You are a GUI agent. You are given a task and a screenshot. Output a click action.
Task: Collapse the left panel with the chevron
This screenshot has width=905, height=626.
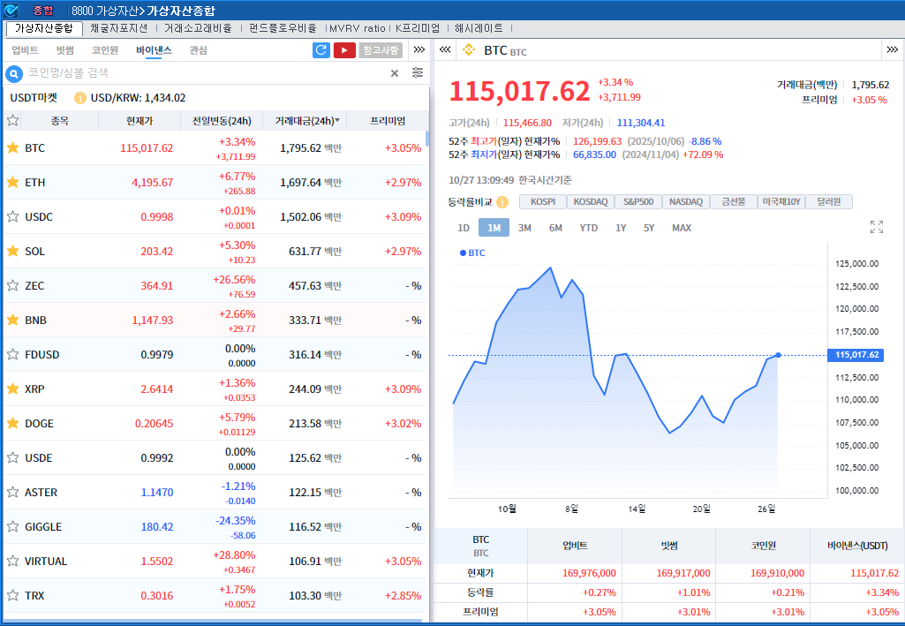click(444, 50)
